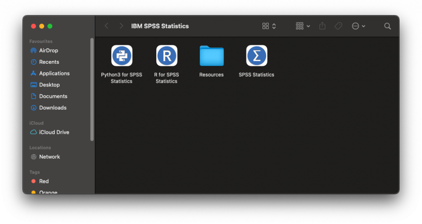This screenshot has height=224, width=422.
Task: Select the R for SPSS Statistics app icon
Action: [166, 56]
